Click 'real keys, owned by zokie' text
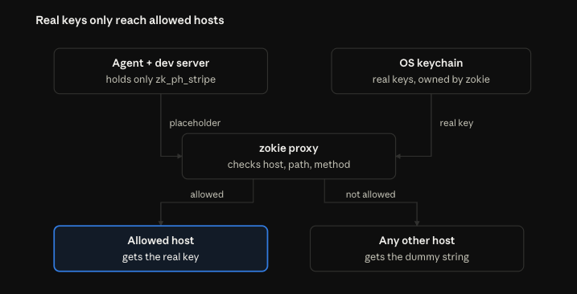Image resolution: width=577 pixels, height=294 pixels. [431, 80]
